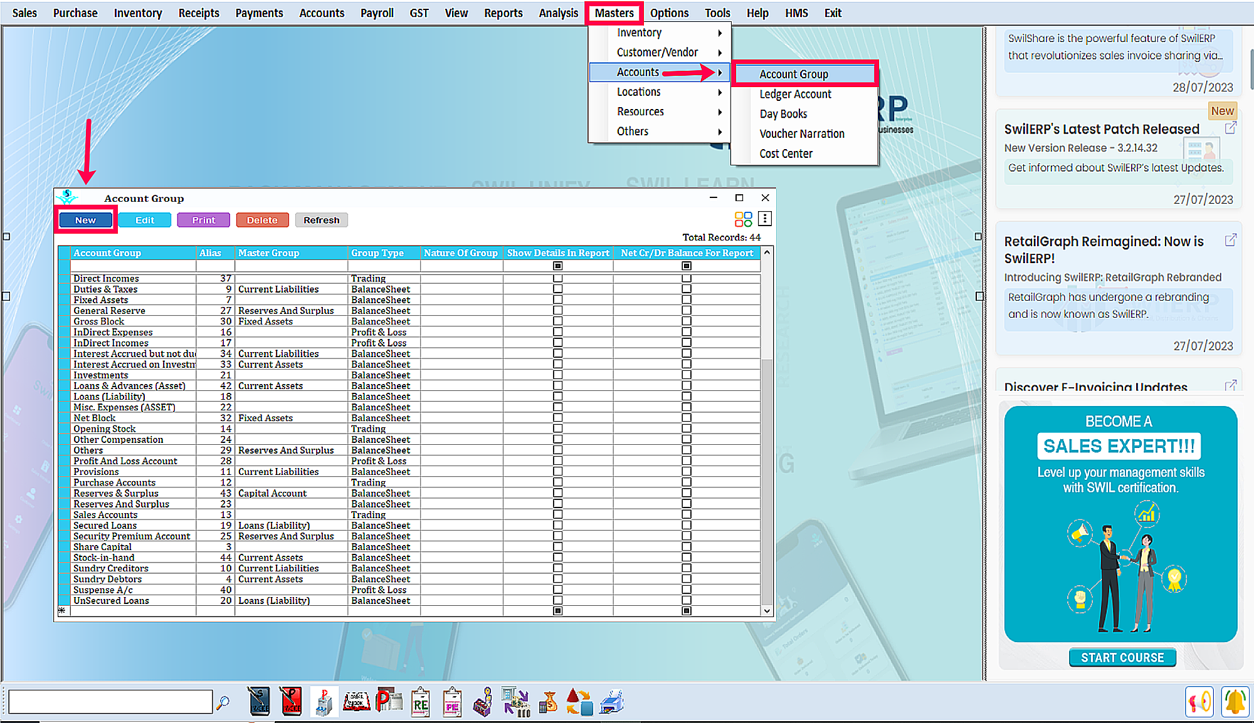Click the grid scrollbar down arrow
This screenshot has height=723, width=1254.
tap(767, 611)
